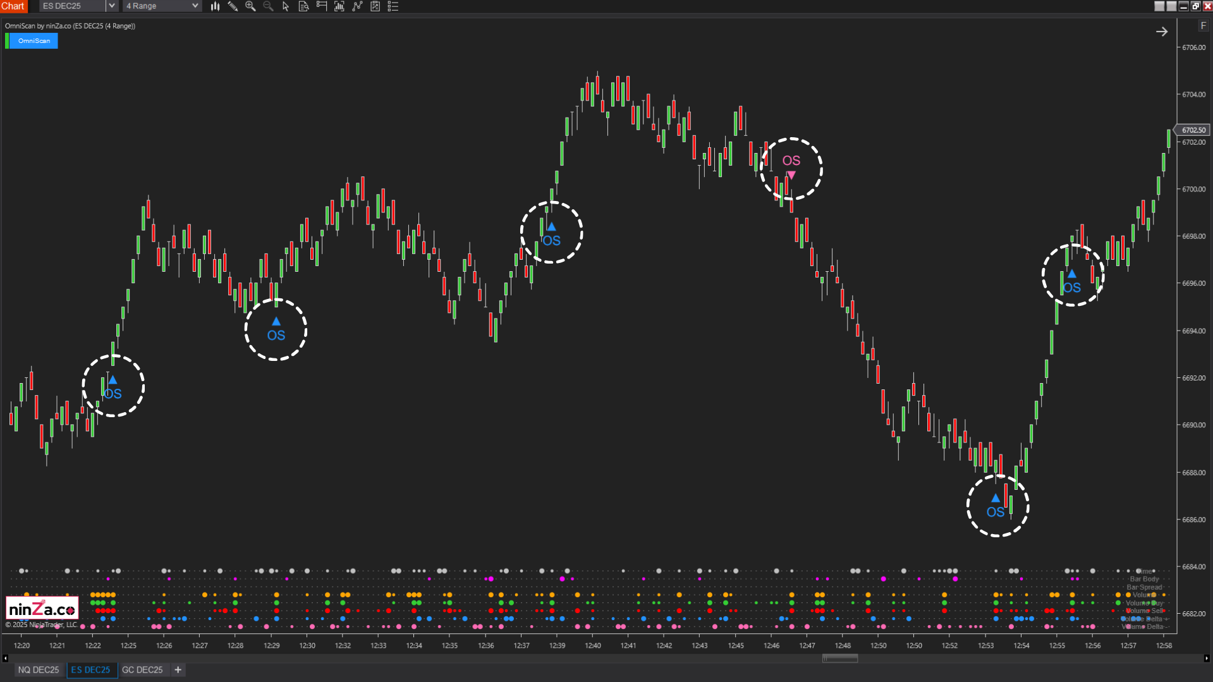Click the F price-marker toggle on price axis
This screenshot has height=682, width=1213.
click(1203, 25)
